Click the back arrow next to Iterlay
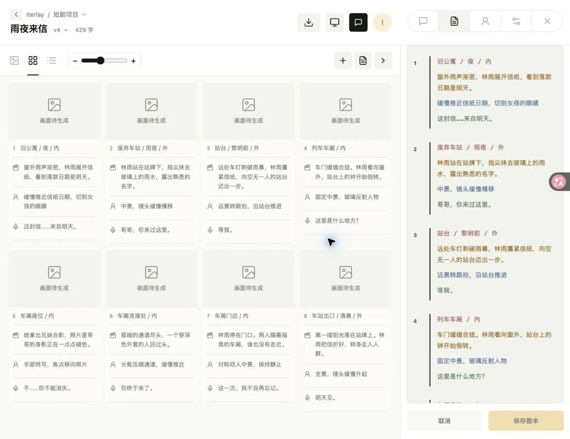The image size is (570, 439). click(x=16, y=15)
